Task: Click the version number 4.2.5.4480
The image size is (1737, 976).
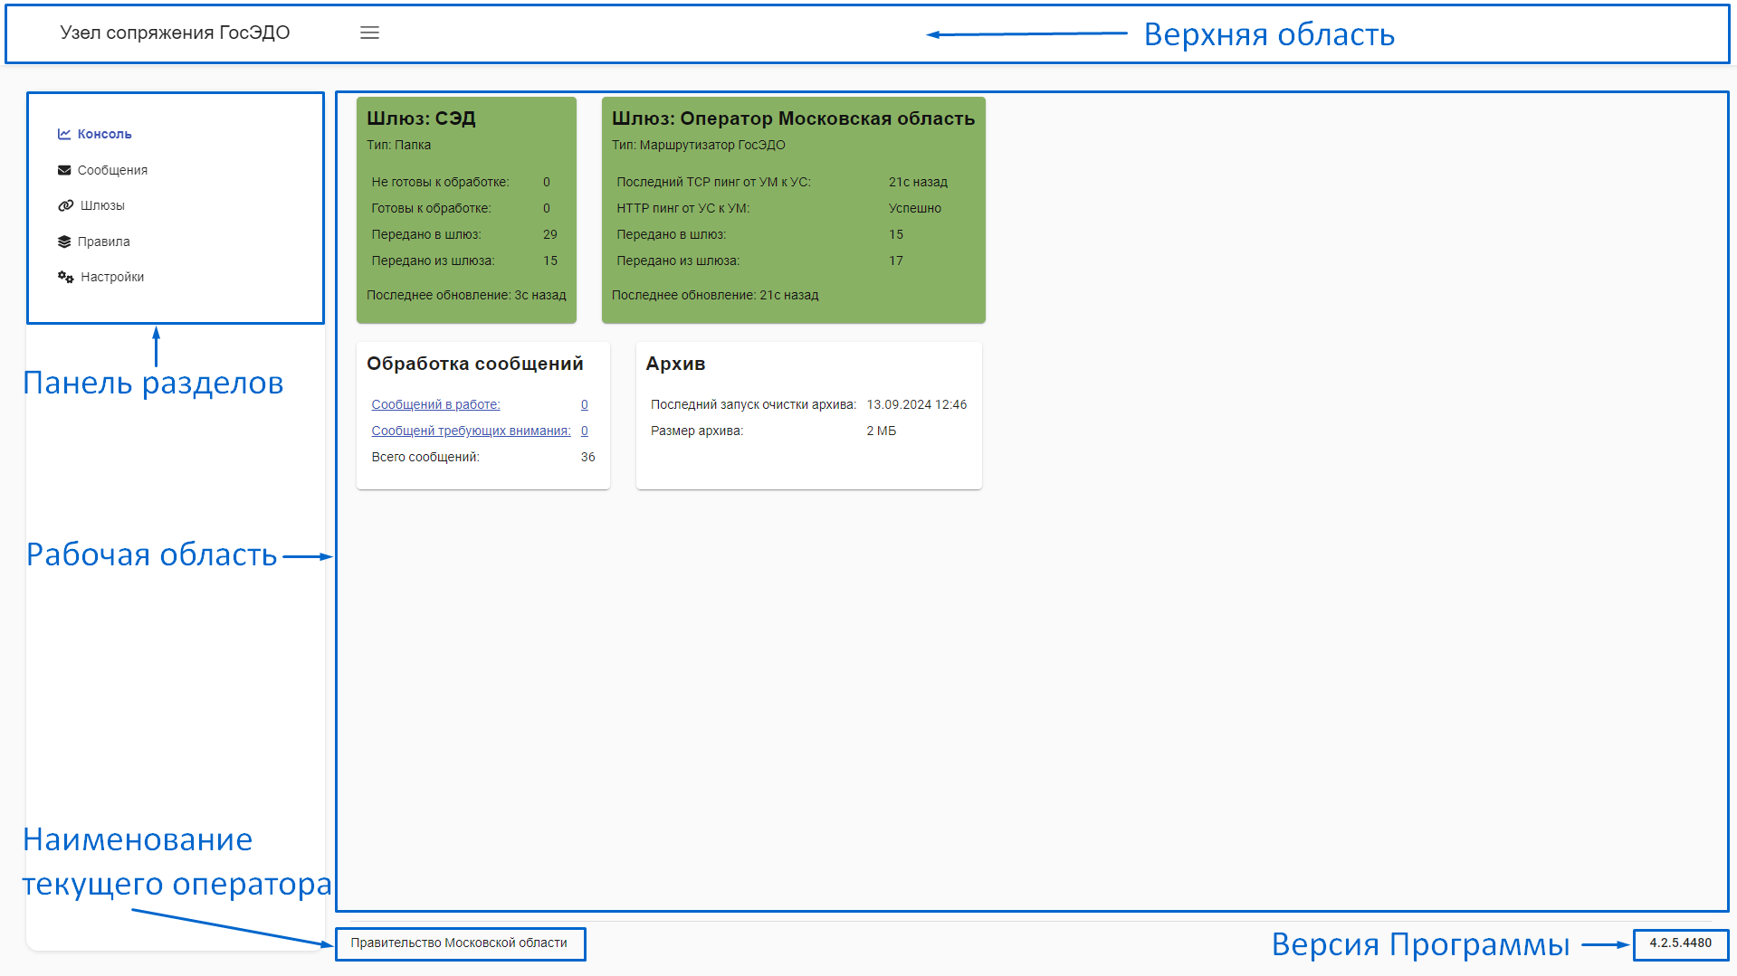Action: [x=1680, y=943]
